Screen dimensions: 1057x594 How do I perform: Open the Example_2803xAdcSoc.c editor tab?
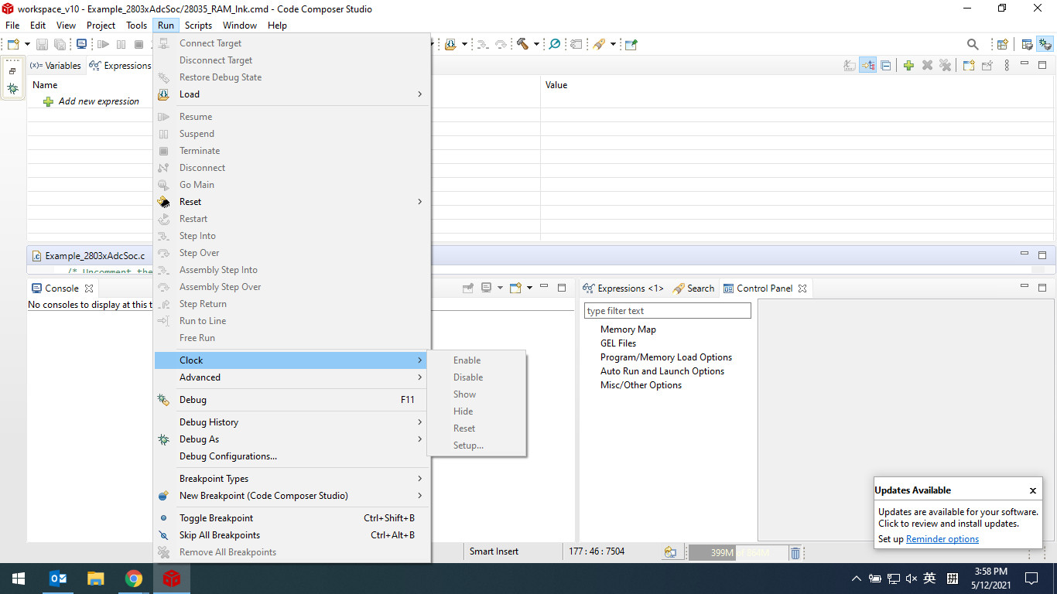88,255
